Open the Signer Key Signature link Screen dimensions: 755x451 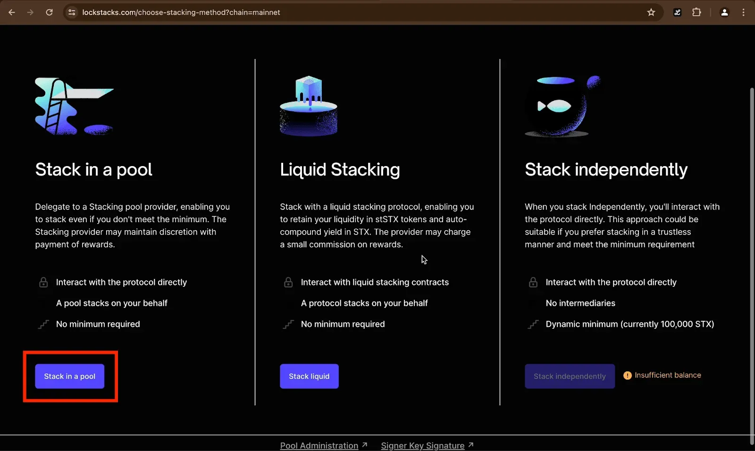coord(423,445)
